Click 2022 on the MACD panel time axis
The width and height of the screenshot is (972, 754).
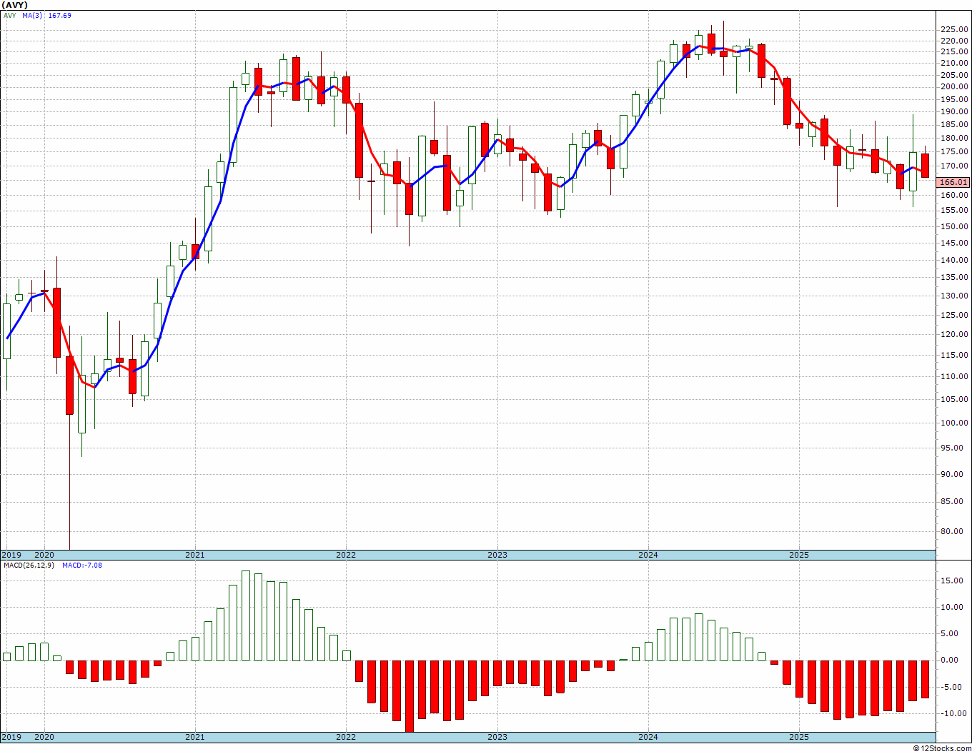click(x=346, y=737)
